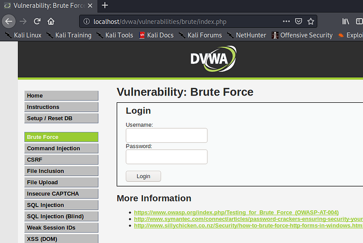
Task: Open Kali Tools bookmark
Action: (115, 35)
